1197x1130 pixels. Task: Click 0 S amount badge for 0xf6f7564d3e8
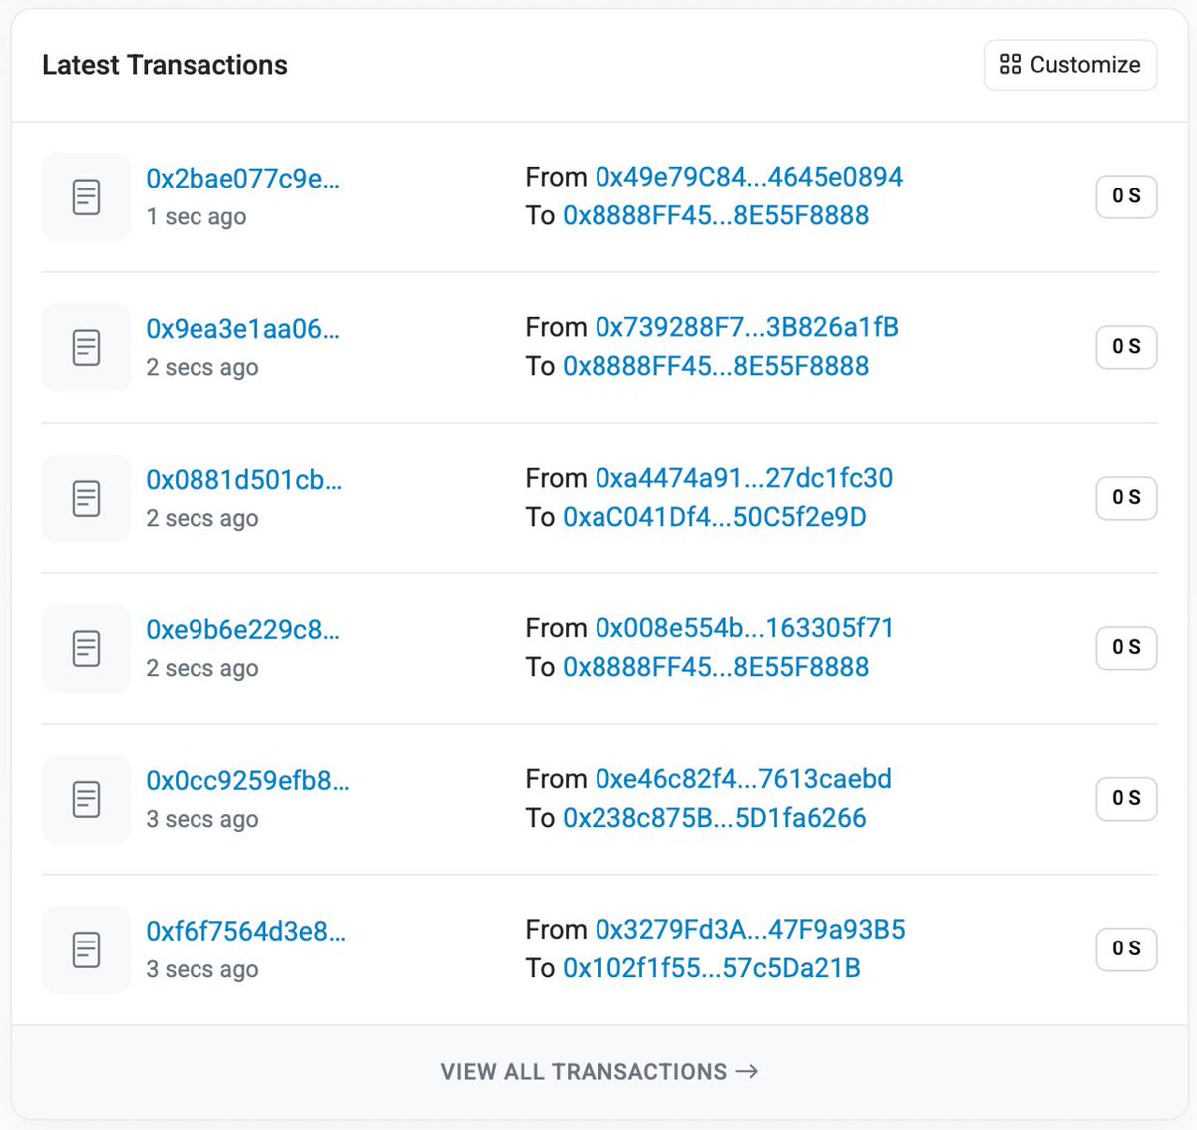pos(1126,949)
